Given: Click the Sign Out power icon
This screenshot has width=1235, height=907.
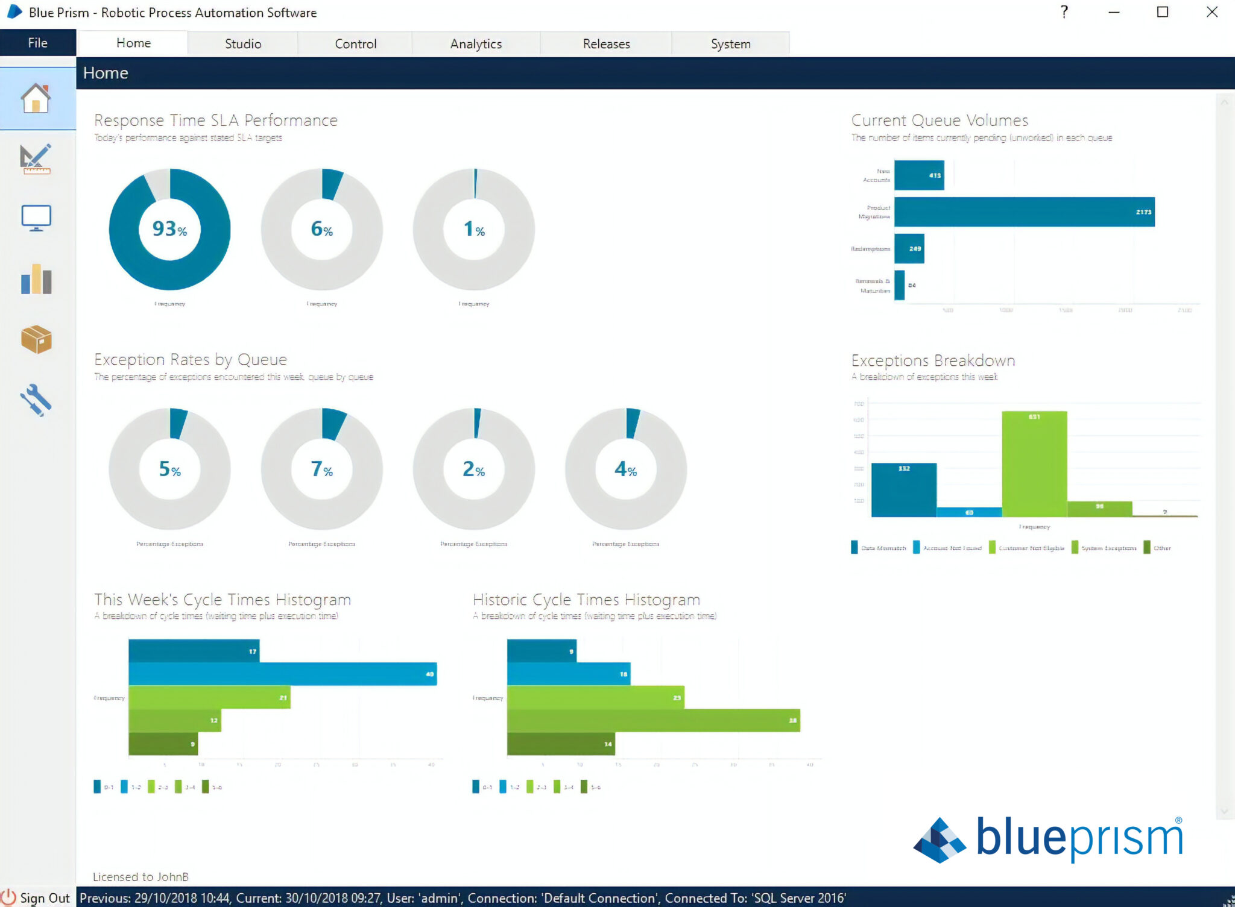Looking at the screenshot, I should click(x=10, y=897).
